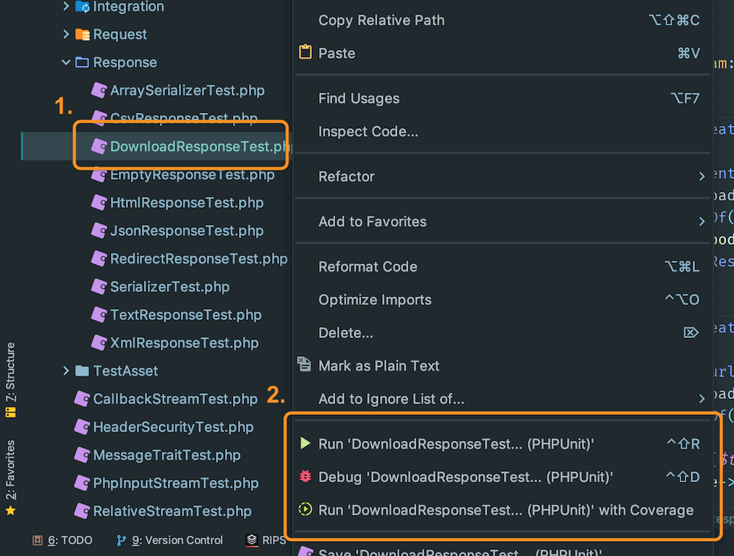Click the Request folder icon

pyautogui.click(x=83, y=34)
